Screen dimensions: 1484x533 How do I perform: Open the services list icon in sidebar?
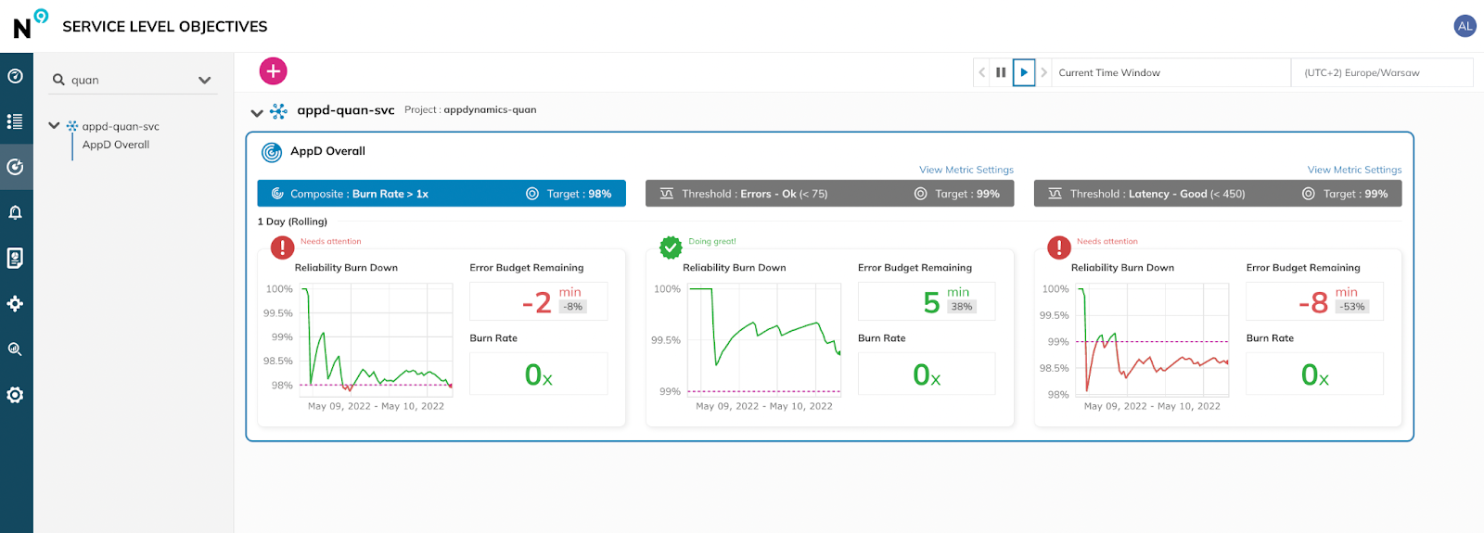16,121
